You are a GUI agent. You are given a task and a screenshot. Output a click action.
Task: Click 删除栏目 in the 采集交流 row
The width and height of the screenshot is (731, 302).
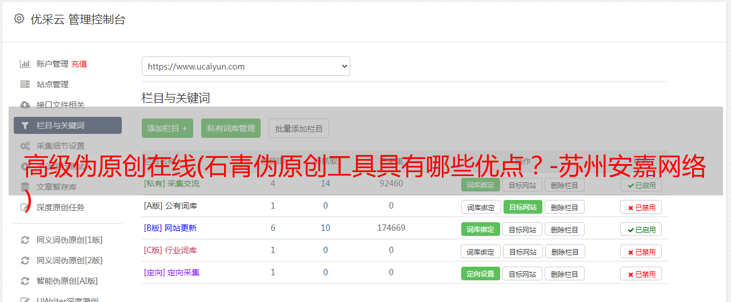[565, 185]
